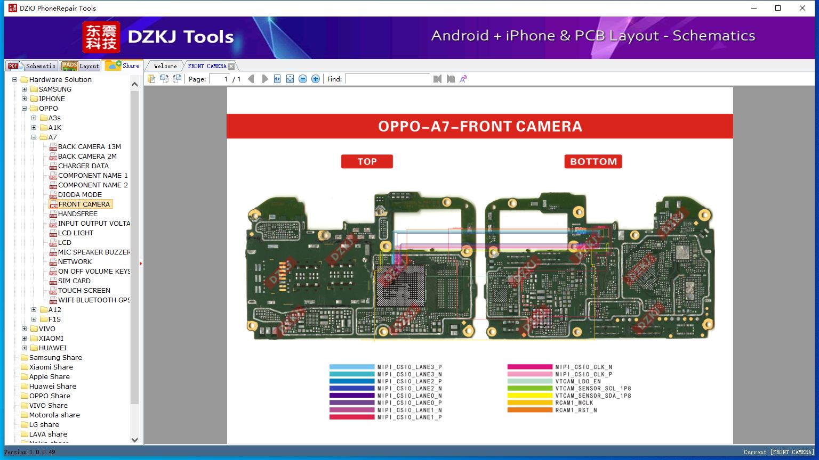Open Motorola share folder
This screenshot has width=819, height=460.
click(x=54, y=415)
